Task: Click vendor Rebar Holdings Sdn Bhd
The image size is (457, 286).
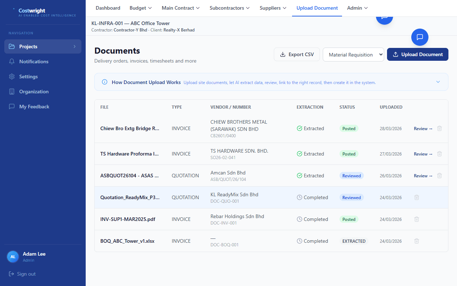Action: (237, 216)
